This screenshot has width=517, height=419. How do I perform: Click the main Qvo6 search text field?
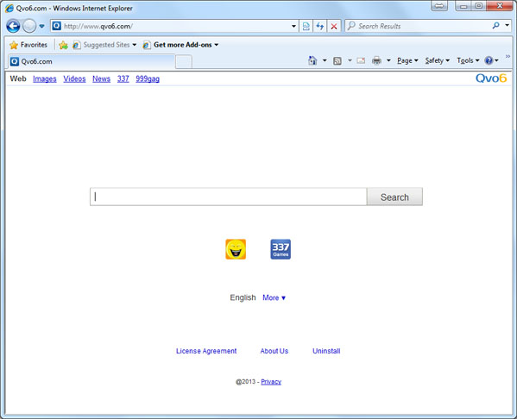[x=228, y=197]
